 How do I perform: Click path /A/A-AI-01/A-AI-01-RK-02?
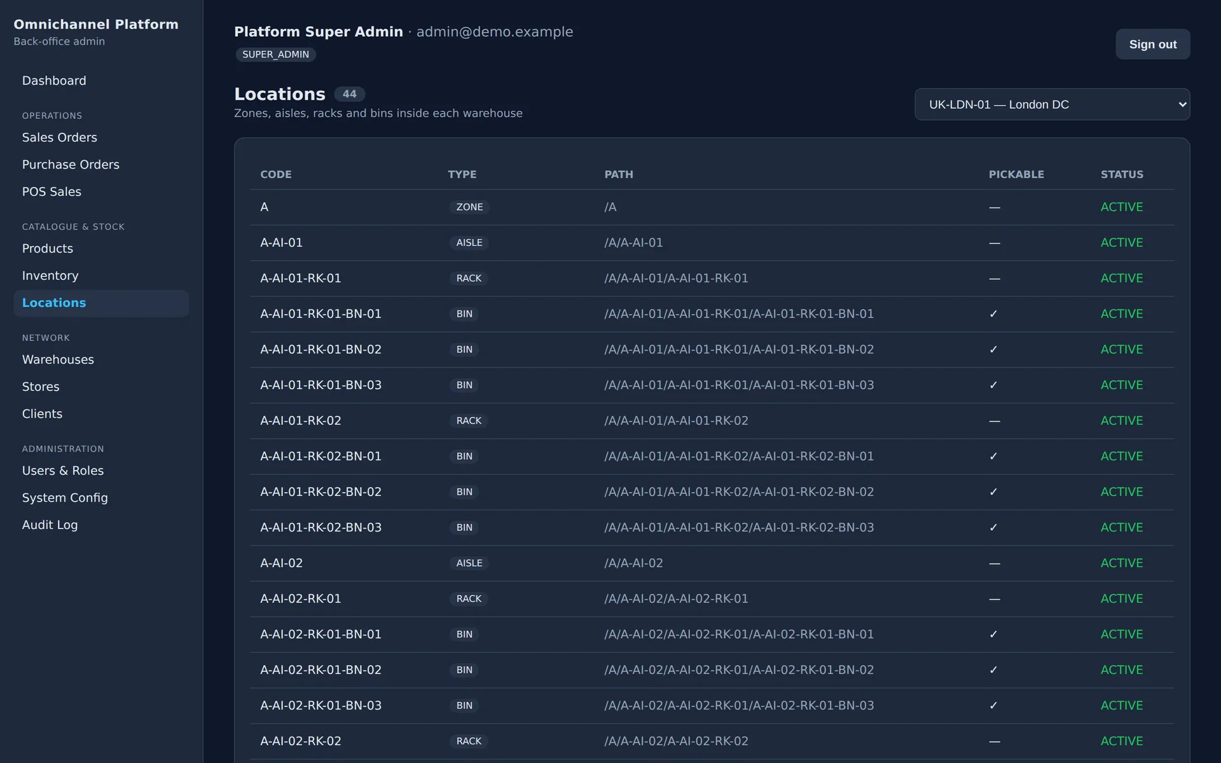coord(676,421)
